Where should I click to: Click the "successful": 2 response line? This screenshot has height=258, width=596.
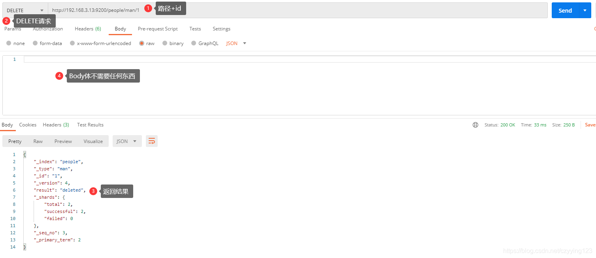click(65, 211)
